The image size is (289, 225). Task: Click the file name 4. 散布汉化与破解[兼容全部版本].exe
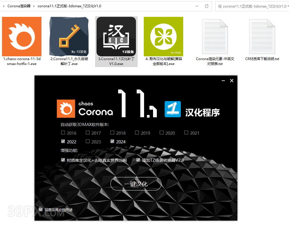point(164,61)
